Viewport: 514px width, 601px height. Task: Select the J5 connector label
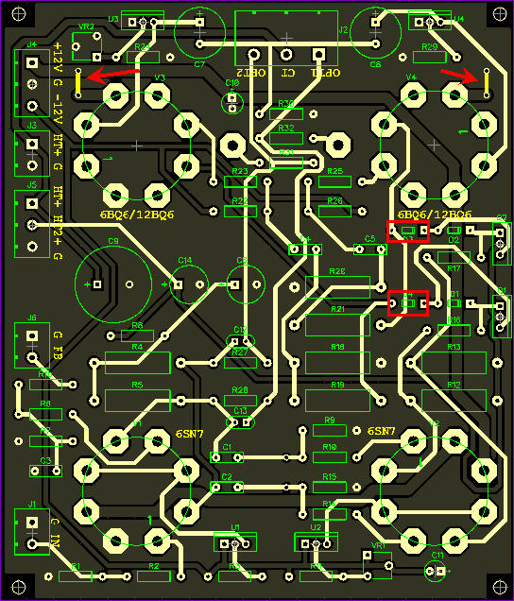(32, 185)
